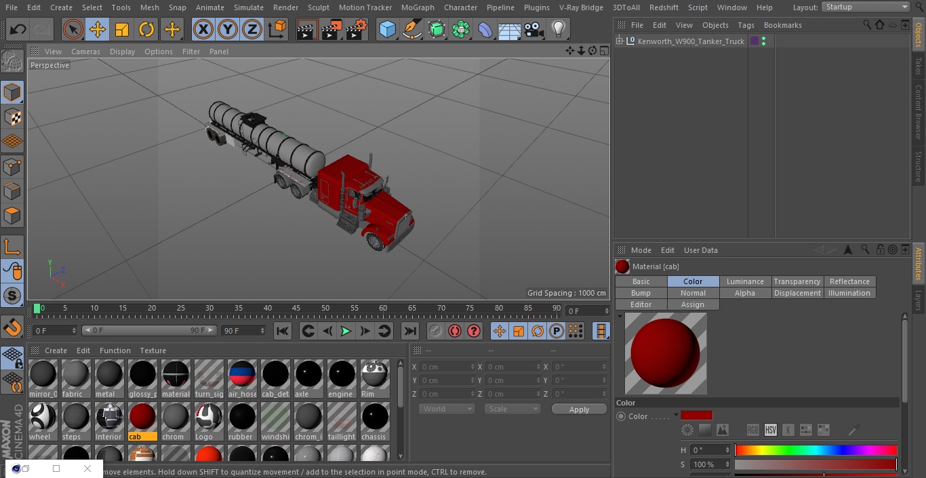The width and height of the screenshot is (926, 478).
Task: Add a Light object
Action: coord(559,29)
